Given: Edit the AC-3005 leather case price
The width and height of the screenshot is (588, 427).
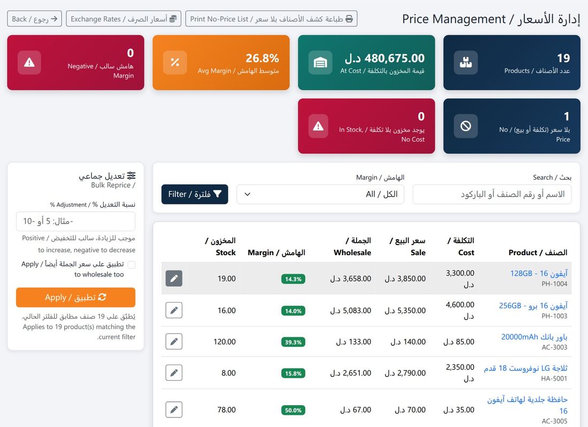Looking at the screenshot, I should pos(174,409).
